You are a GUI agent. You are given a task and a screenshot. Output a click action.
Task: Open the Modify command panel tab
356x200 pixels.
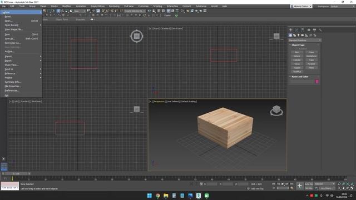[296, 30]
